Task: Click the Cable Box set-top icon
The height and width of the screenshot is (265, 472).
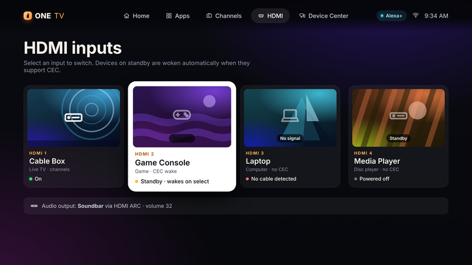Action: pyautogui.click(x=73, y=118)
